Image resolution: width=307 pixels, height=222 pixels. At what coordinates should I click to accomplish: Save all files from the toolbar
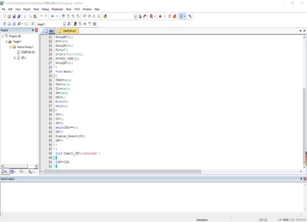19,17
